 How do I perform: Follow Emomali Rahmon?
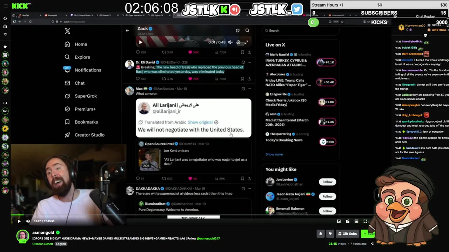click(x=327, y=211)
